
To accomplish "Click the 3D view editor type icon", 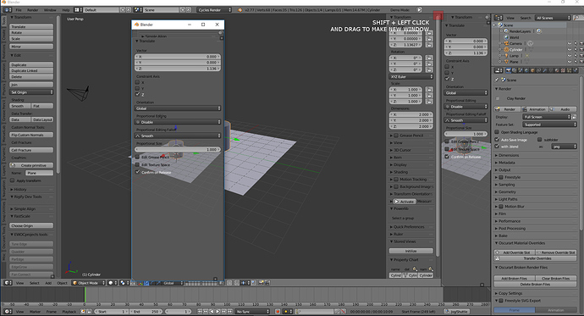I will point(8,283).
